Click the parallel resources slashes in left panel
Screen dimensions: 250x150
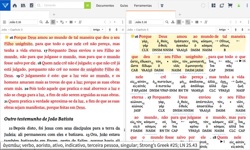80,22
